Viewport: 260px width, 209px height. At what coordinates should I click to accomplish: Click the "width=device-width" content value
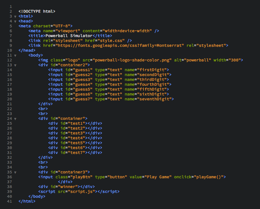pos(127,31)
